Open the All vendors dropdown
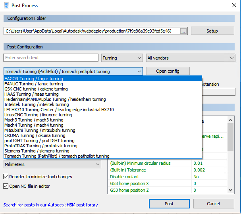The width and height of the screenshot is (241, 214). tap(191, 58)
